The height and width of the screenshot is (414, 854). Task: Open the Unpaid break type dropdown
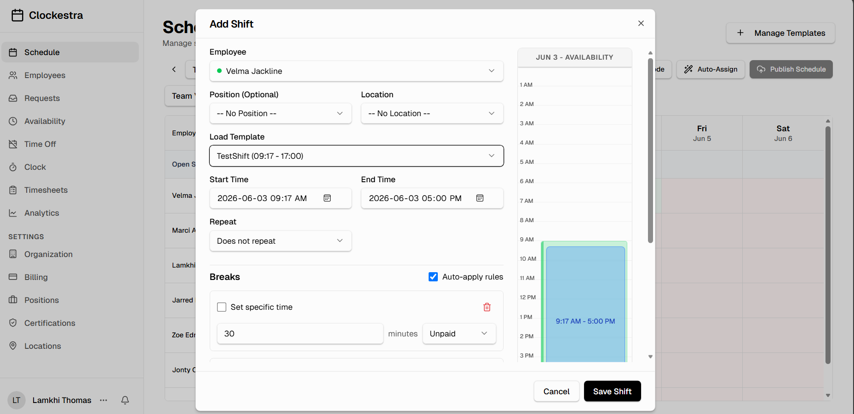459,334
